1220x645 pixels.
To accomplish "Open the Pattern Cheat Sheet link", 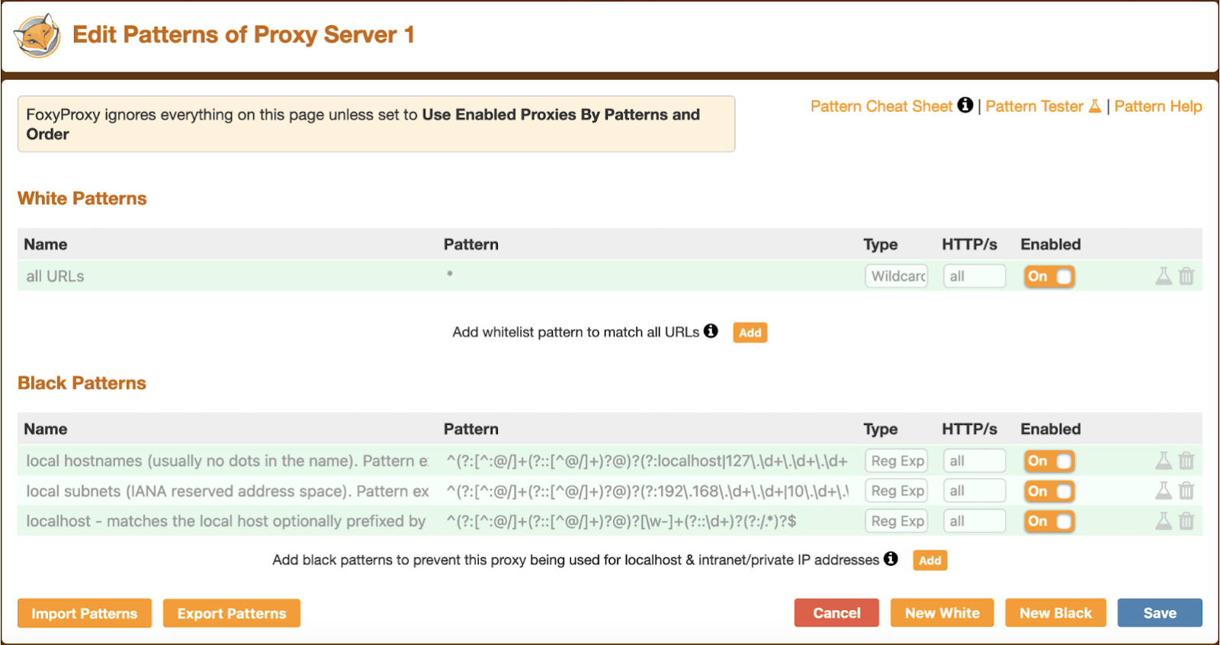I will click(881, 106).
